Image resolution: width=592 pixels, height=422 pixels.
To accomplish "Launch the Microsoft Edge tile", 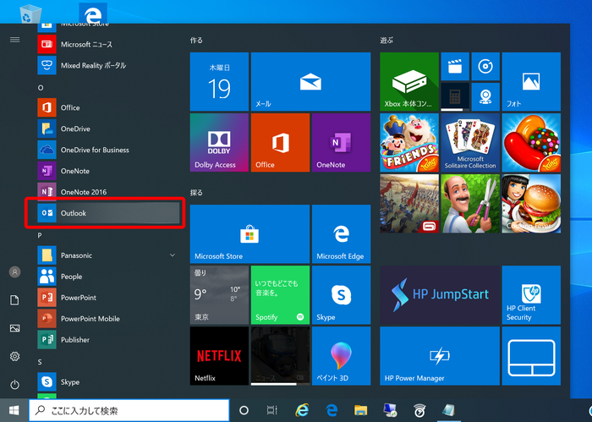I will click(x=342, y=234).
